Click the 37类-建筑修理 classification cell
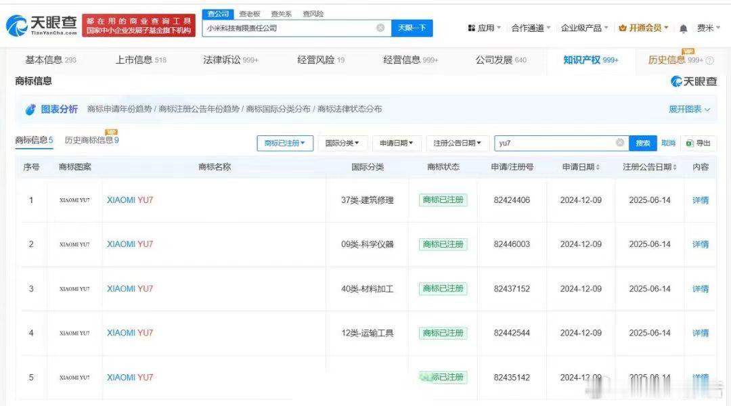 368,200
